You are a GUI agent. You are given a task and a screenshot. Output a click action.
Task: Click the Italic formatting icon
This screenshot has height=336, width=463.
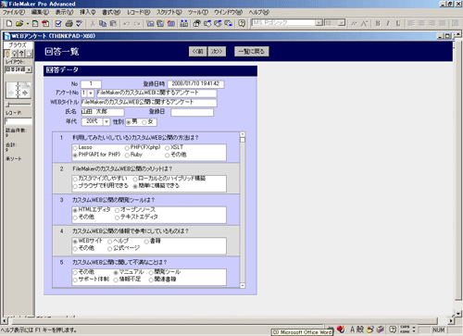tap(388, 23)
